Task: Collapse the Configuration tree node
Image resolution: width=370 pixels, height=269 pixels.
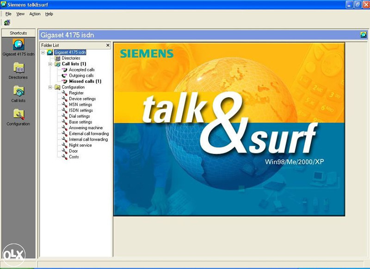Action: pos(50,87)
